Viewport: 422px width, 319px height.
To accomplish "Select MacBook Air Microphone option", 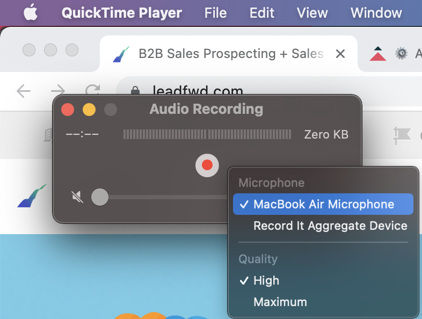I will pyautogui.click(x=323, y=204).
